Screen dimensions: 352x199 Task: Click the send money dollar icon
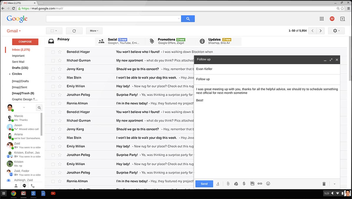[244, 184]
